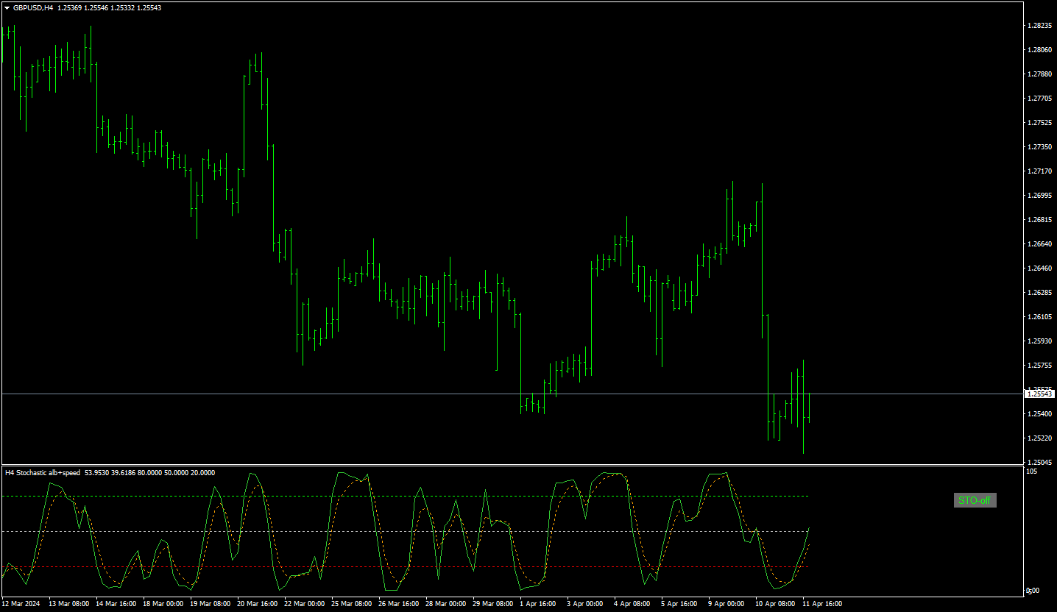Click the 1.27705 price axis label
The width and height of the screenshot is (1057, 612).
click(x=1040, y=99)
